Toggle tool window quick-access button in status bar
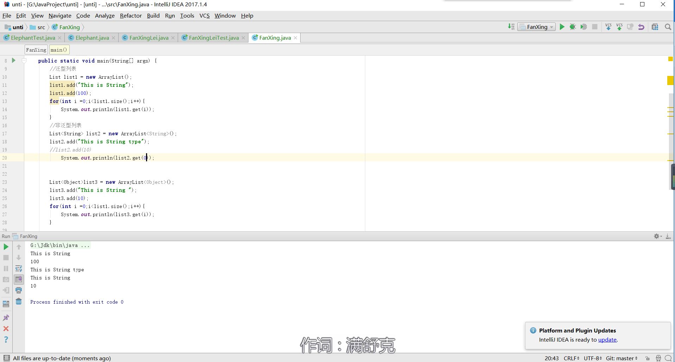Screen dimensions: 675x362 6,358
